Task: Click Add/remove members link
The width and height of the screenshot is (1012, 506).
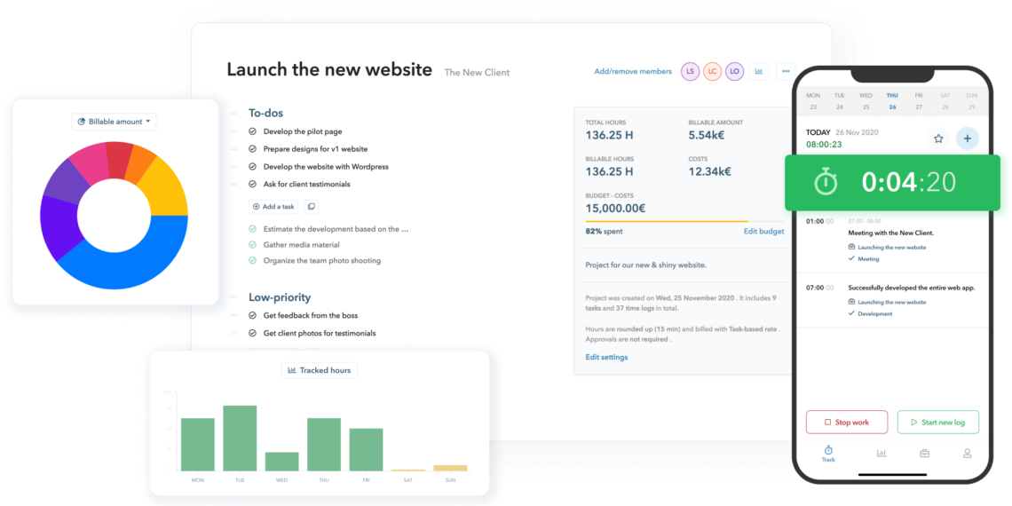Action: pos(633,72)
